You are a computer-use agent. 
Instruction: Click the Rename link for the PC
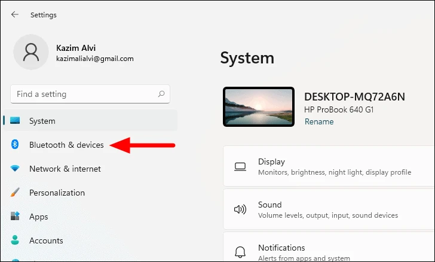pos(319,121)
